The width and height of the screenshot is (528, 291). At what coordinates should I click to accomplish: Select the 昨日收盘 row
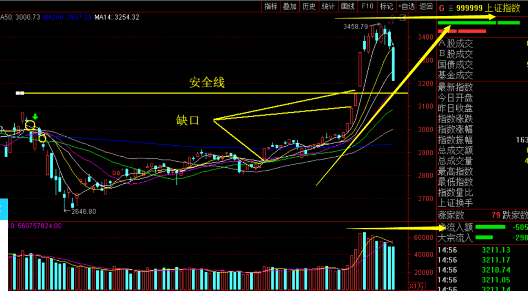pyautogui.click(x=482, y=108)
